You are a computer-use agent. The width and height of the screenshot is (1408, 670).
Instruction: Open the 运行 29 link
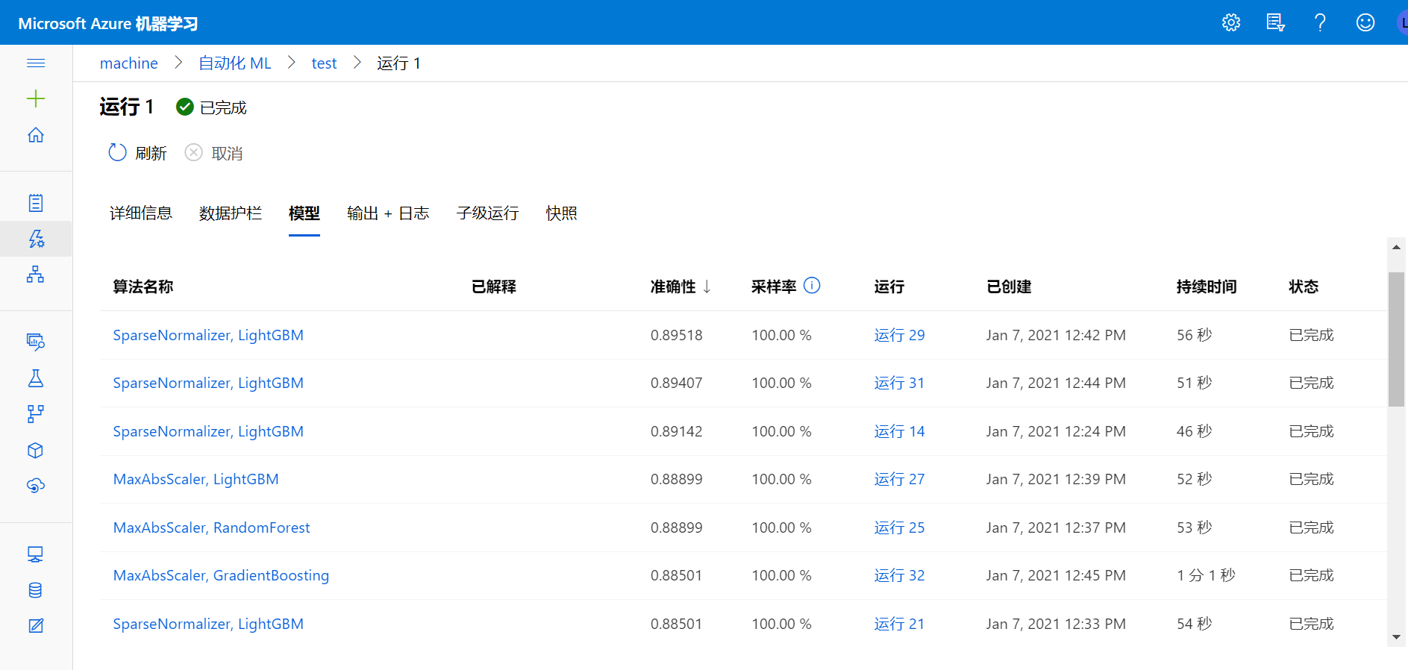click(899, 335)
